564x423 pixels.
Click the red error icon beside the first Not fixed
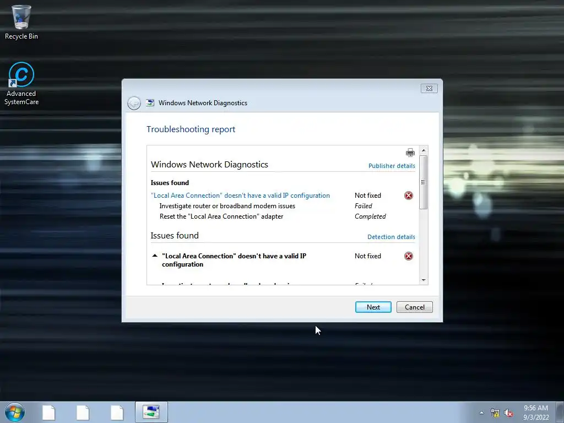409,196
